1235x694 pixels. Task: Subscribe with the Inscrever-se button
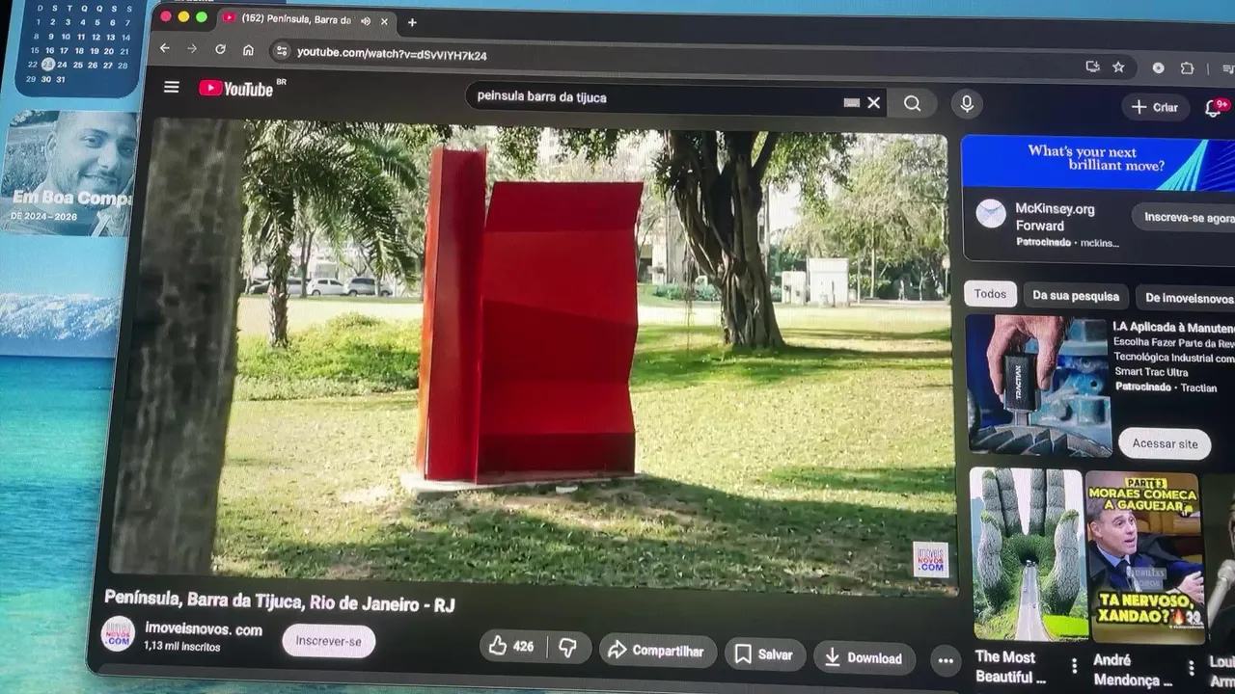[329, 641]
